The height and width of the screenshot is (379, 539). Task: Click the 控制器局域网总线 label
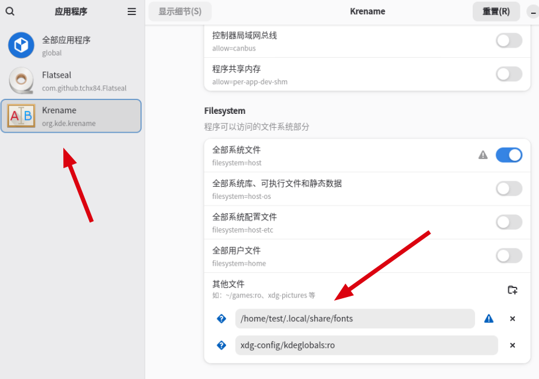pos(244,36)
